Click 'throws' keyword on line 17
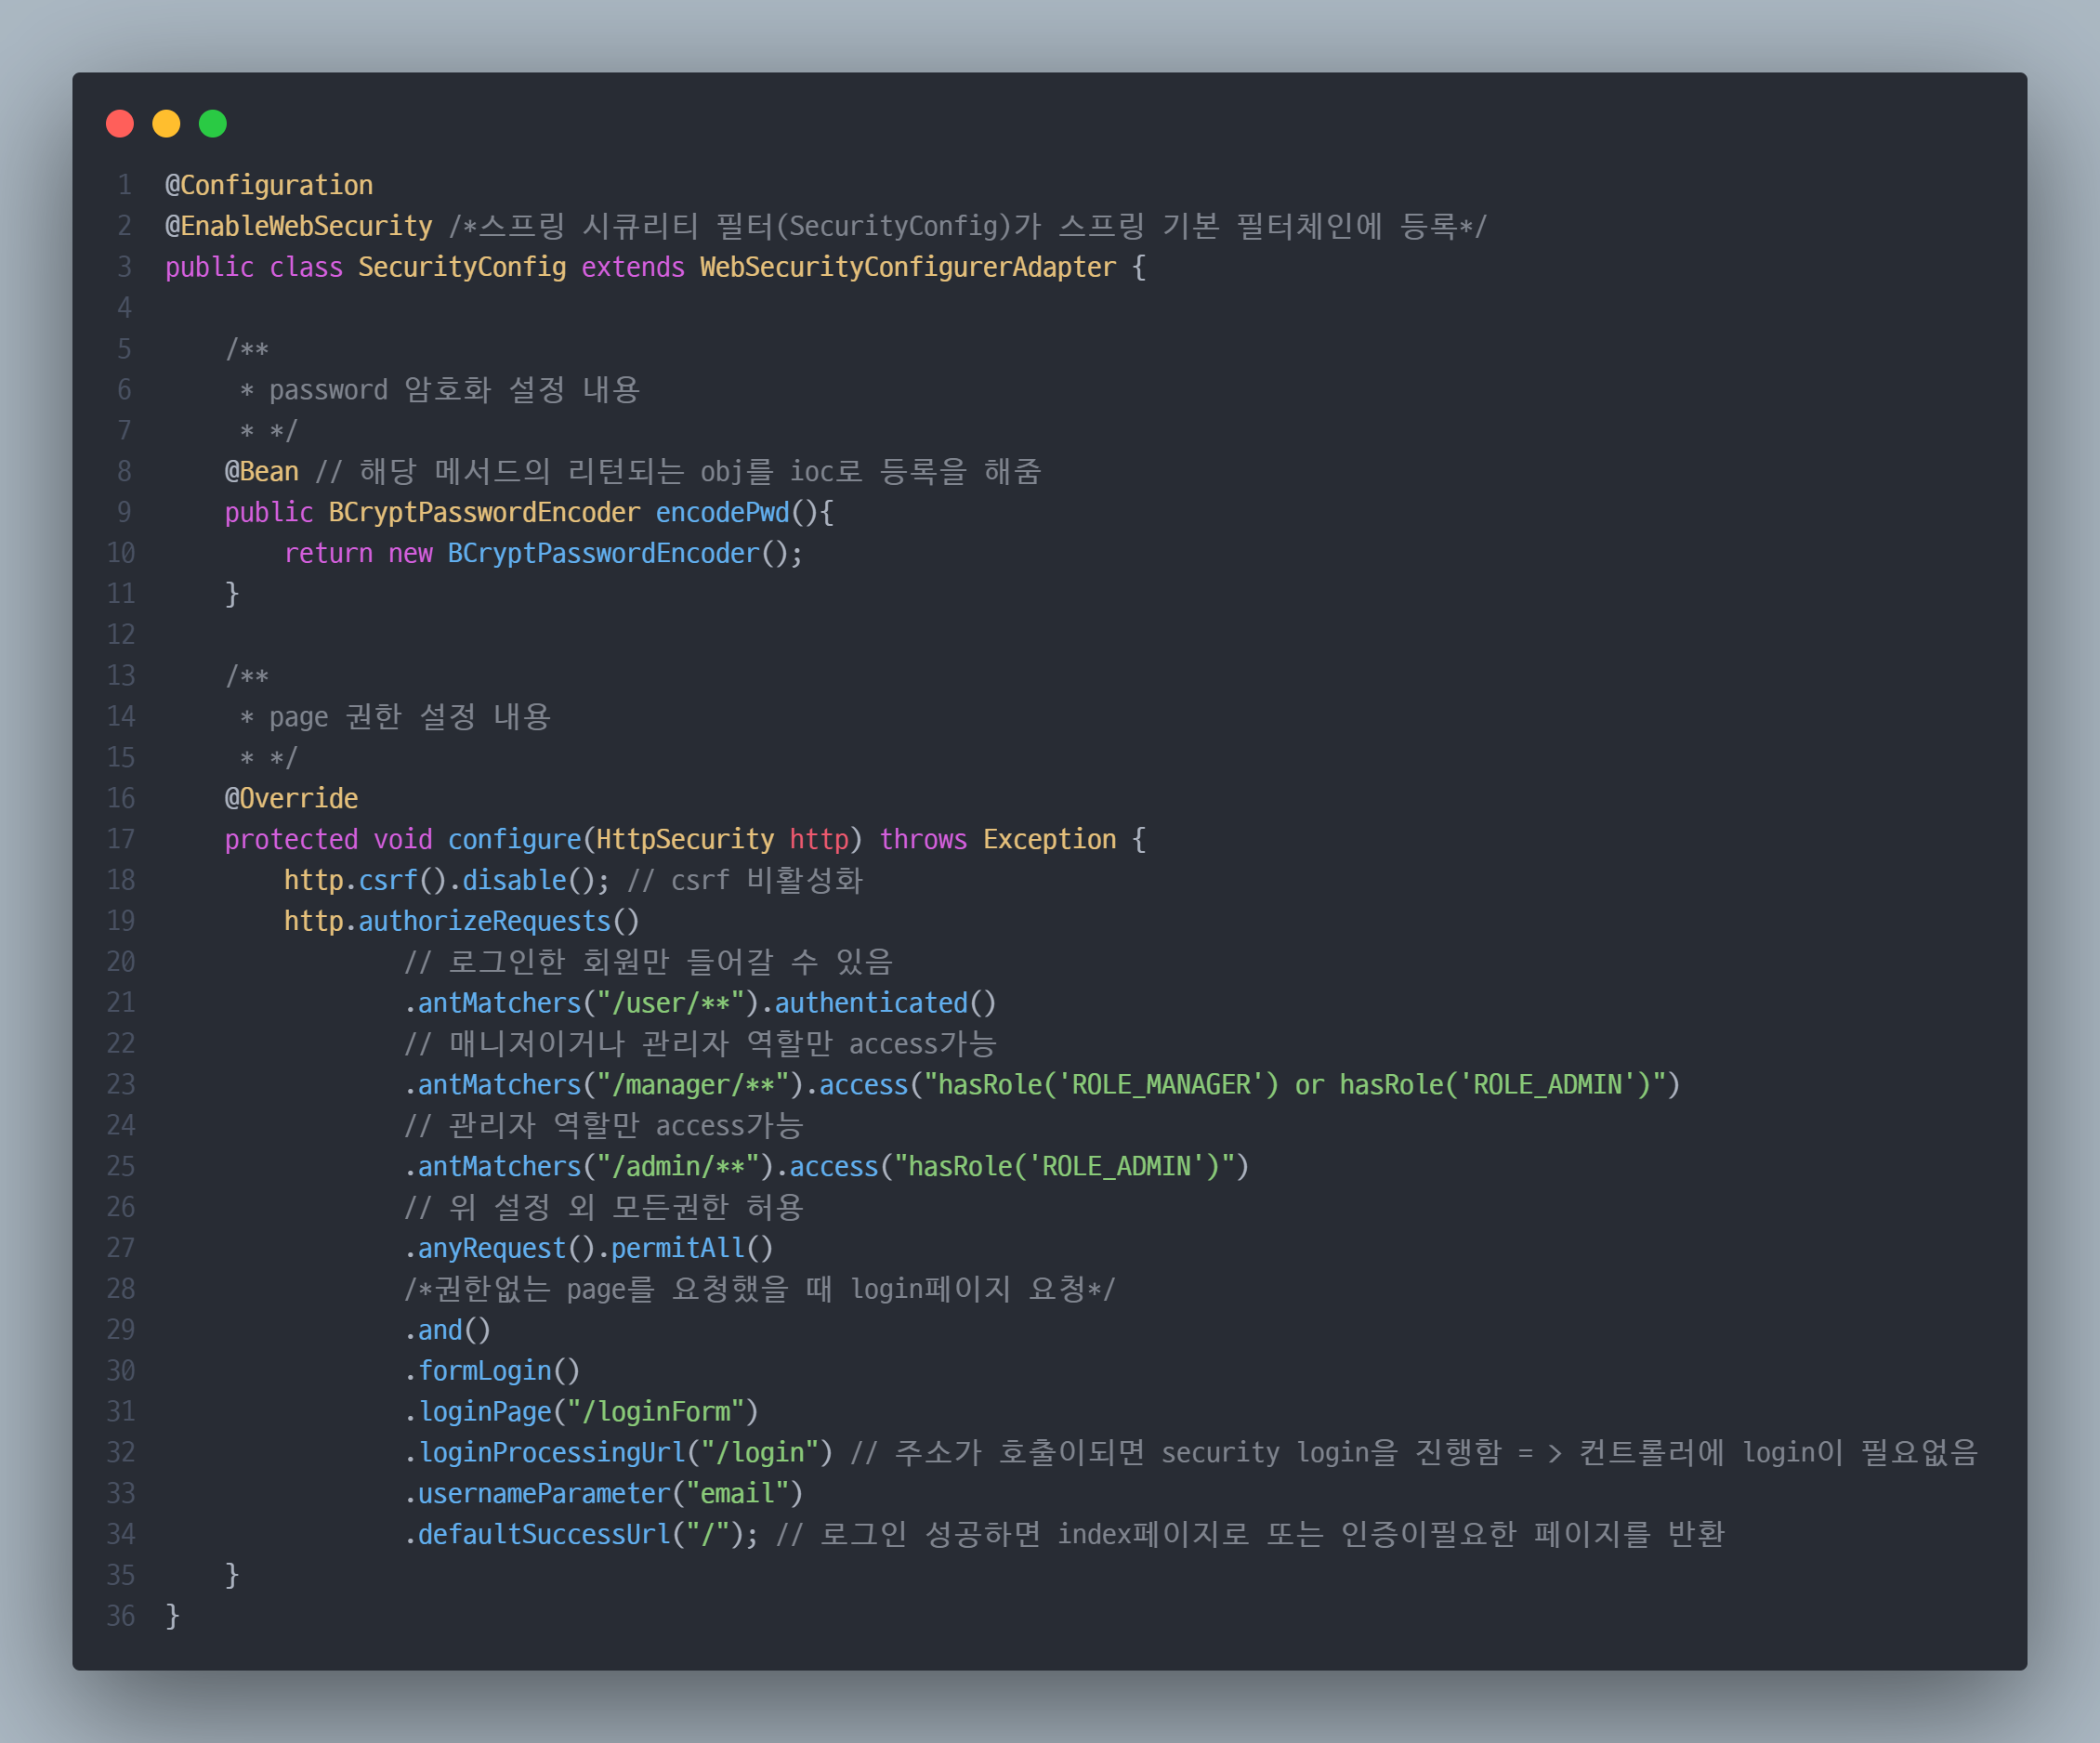 click(923, 840)
